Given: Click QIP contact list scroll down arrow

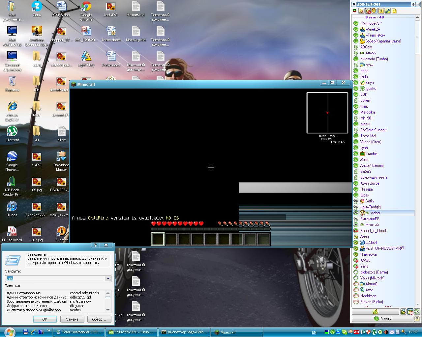Looking at the screenshot, I should coord(418,305).
